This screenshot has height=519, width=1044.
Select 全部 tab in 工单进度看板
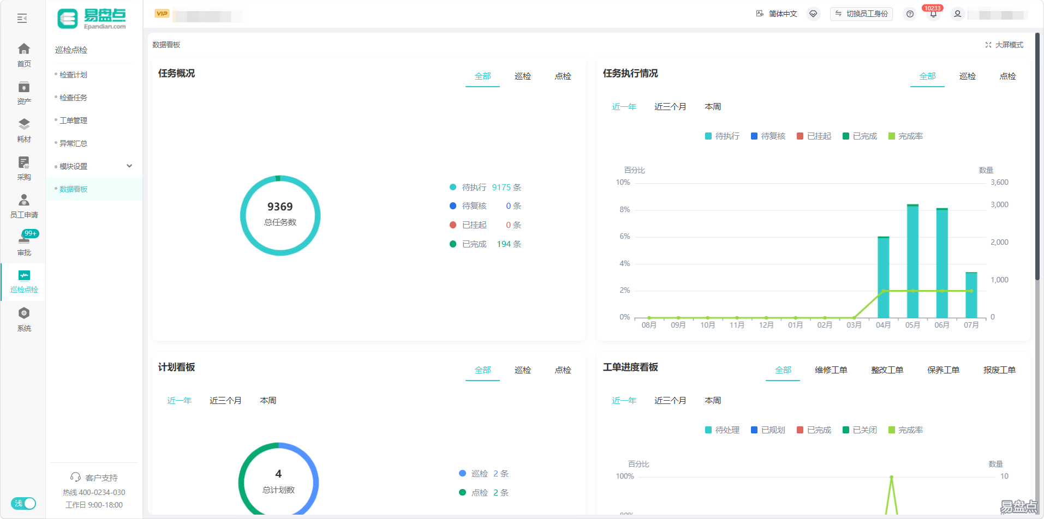[783, 370]
